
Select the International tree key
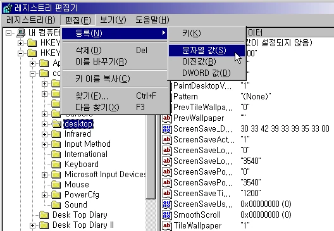[x=86, y=154]
